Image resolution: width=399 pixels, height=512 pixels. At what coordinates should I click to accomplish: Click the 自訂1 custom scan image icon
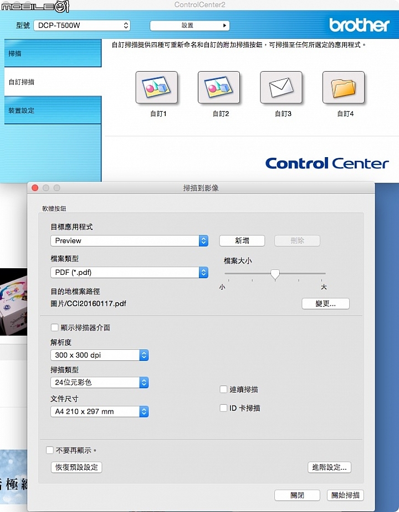156,87
